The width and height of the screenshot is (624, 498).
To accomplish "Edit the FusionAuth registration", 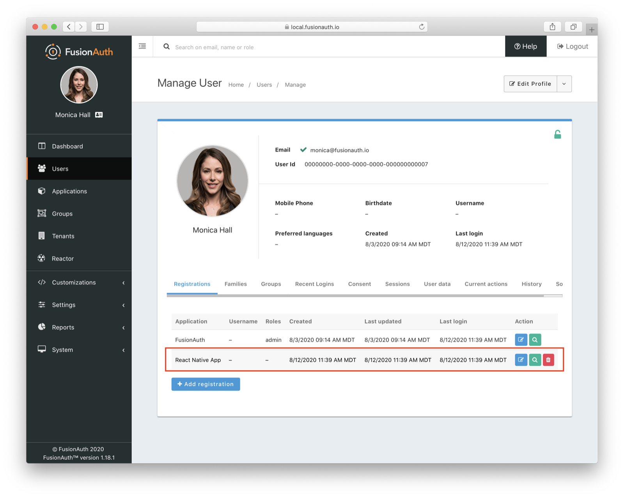I will point(521,340).
